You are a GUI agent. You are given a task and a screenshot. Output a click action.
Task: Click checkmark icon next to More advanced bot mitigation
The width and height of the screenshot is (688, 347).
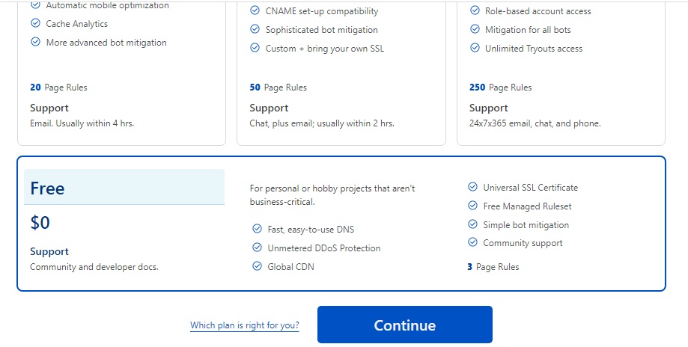[x=35, y=42]
